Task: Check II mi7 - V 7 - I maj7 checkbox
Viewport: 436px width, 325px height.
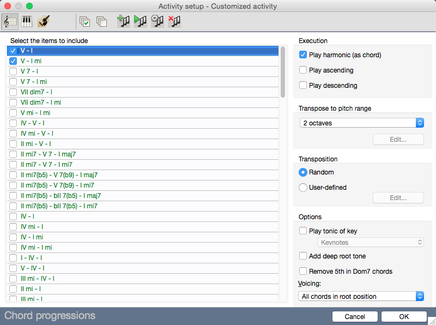Action: (x=13, y=154)
